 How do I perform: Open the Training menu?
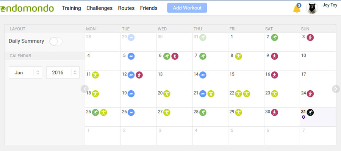[71, 8]
